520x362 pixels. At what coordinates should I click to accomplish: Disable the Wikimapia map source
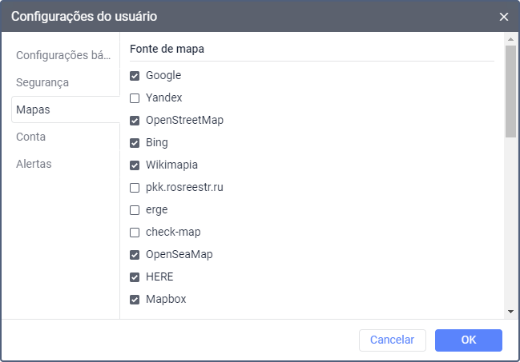(x=135, y=165)
